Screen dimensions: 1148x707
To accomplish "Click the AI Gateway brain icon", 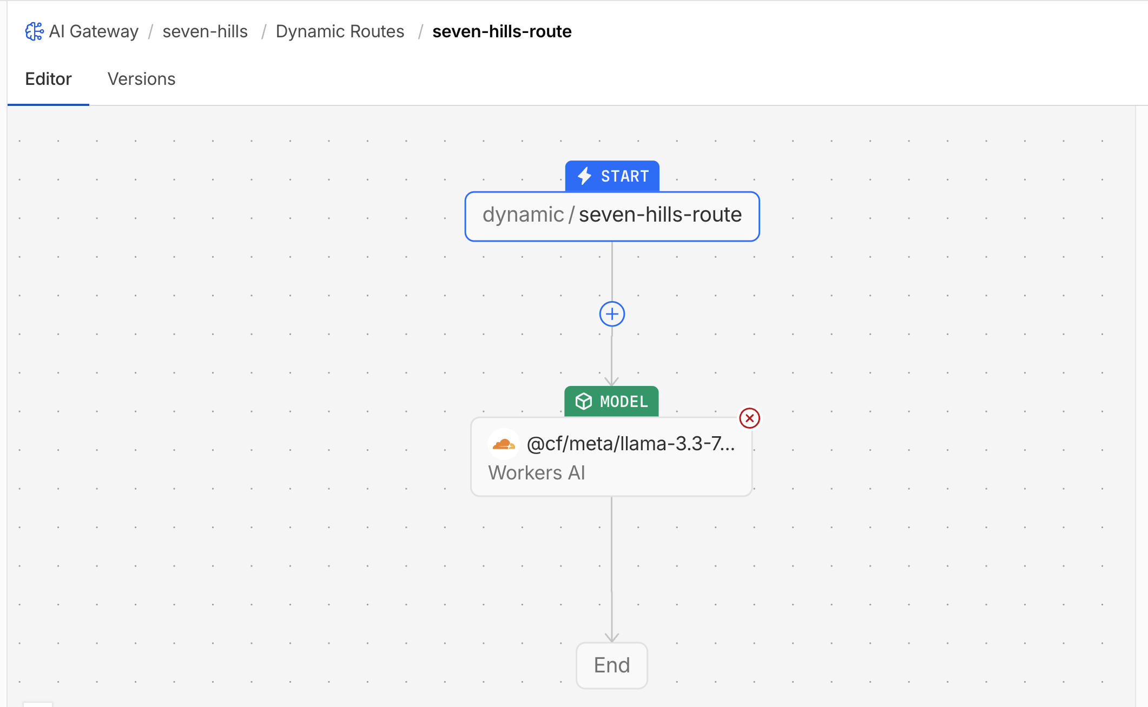I will [x=35, y=31].
